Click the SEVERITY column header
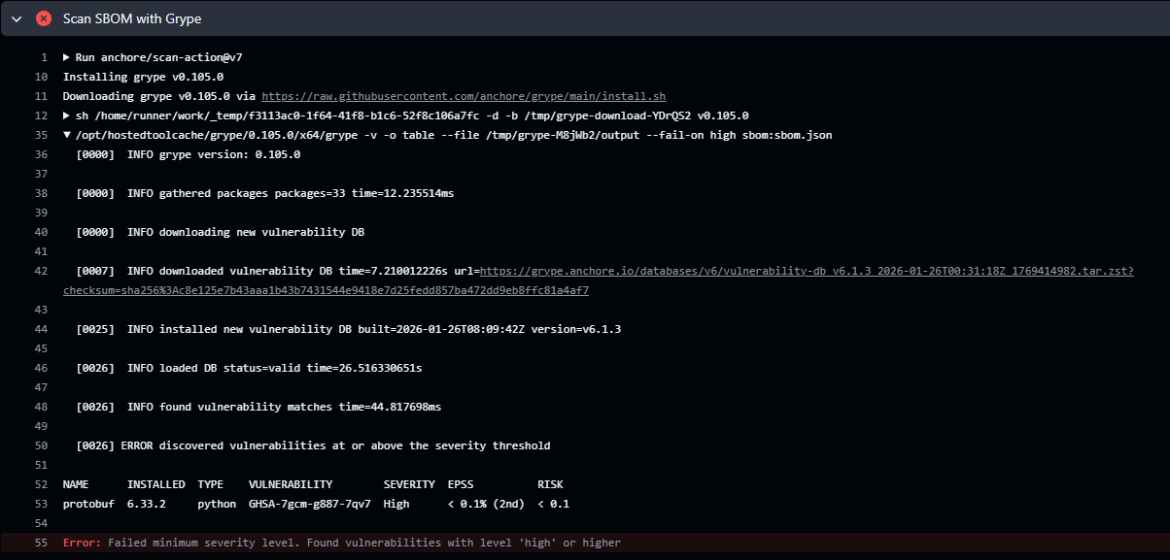Viewport: 1170px width, 560px height. pos(409,484)
